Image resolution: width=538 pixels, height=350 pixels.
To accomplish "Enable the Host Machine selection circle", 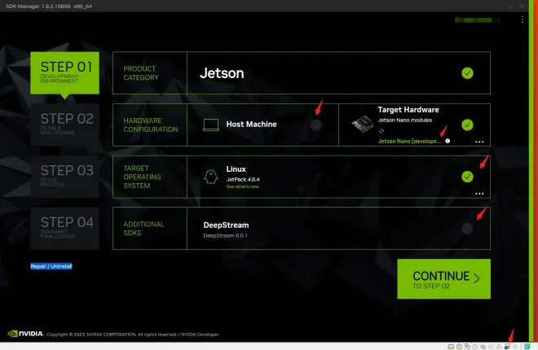I will 316,125.
